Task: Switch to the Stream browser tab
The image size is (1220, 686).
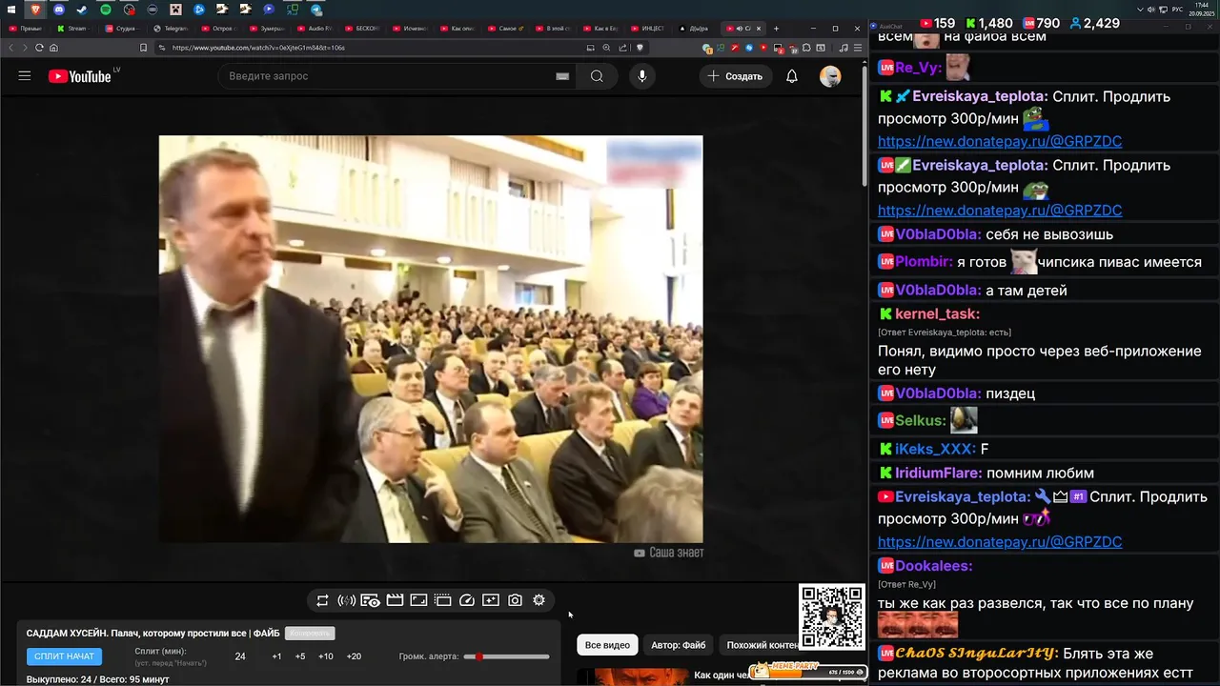Action: (x=73, y=29)
